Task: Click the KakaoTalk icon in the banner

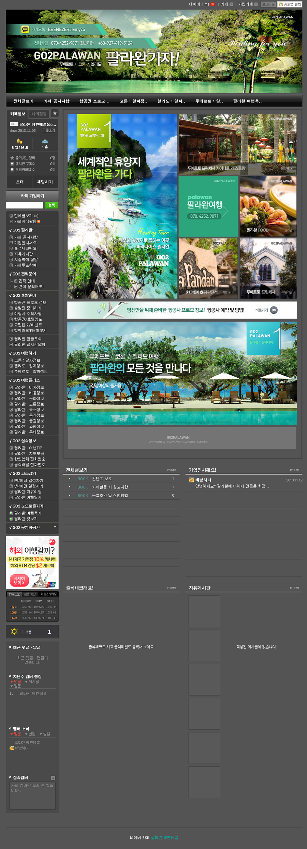Action: coord(25,29)
